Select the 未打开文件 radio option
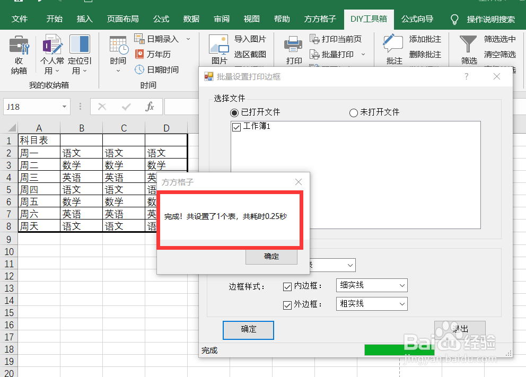The image size is (526, 377). [x=353, y=112]
